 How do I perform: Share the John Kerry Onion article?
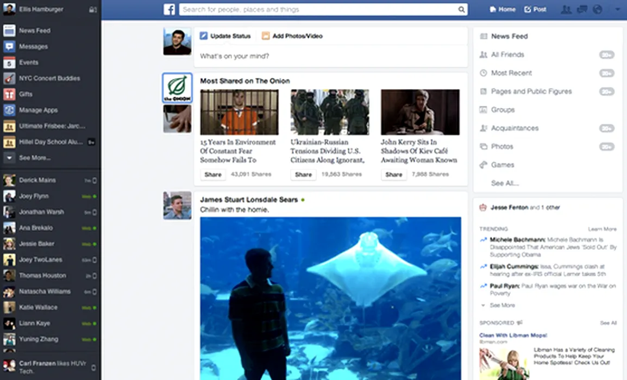[x=393, y=174]
